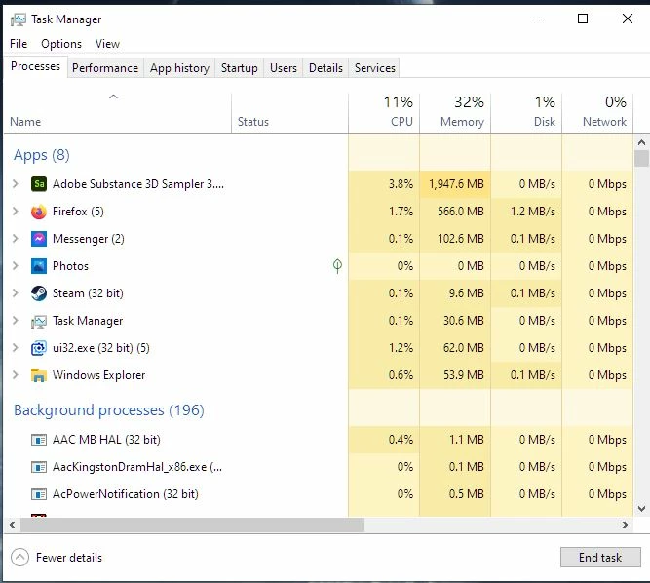Click the Firefox app icon
The width and height of the screenshot is (650, 583).
pos(39,212)
